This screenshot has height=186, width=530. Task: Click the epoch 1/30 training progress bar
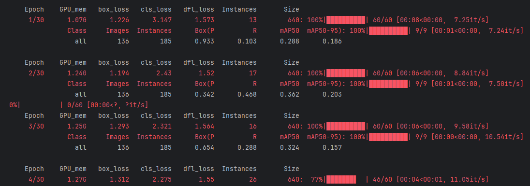click(x=345, y=20)
